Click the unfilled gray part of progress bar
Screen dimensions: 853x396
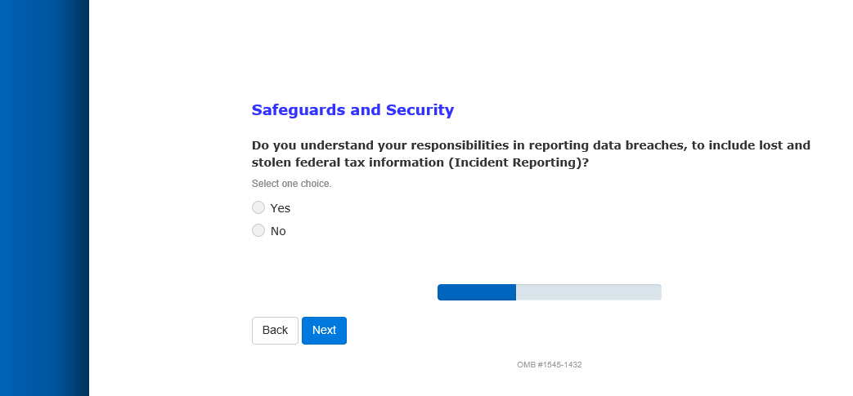point(588,292)
